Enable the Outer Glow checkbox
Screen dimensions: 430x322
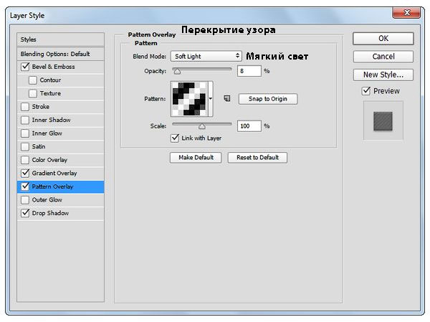coord(25,200)
